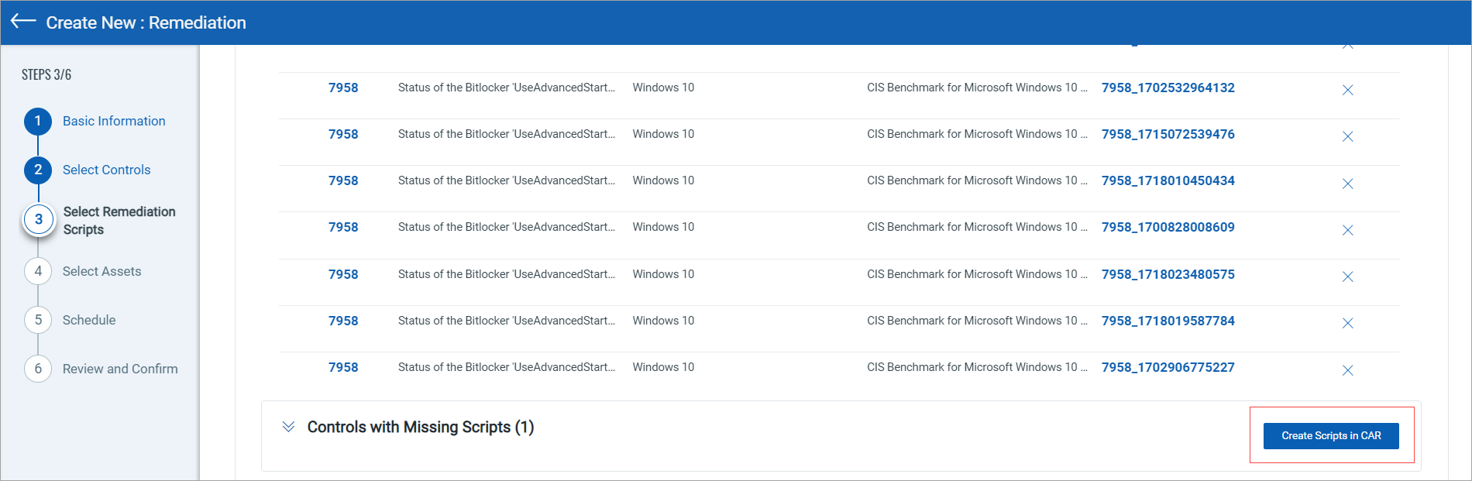Screen dimensions: 1472x481
Task: Open control 7958 in the first row
Action: click(x=343, y=88)
